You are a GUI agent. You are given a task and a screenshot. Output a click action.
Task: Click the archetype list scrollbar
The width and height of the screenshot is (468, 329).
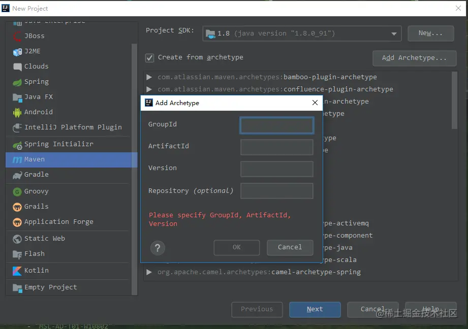pos(454,100)
